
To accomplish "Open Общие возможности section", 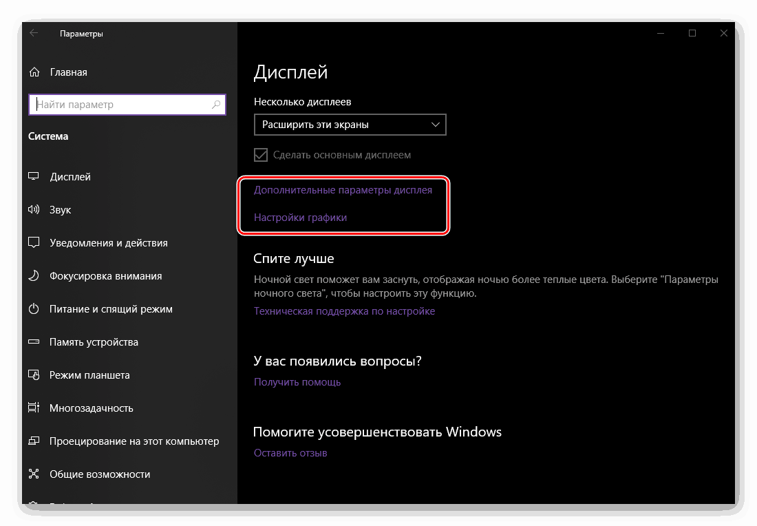I will (x=100, y=474).
